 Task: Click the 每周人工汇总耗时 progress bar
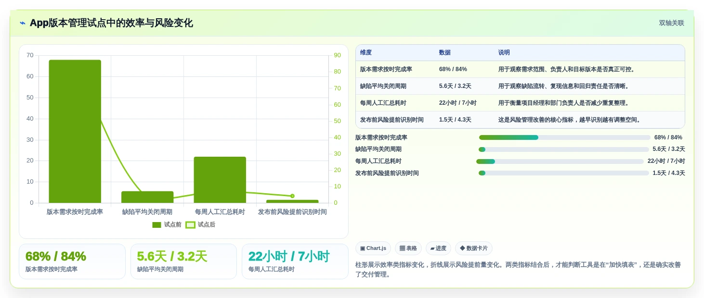[560, 161]
